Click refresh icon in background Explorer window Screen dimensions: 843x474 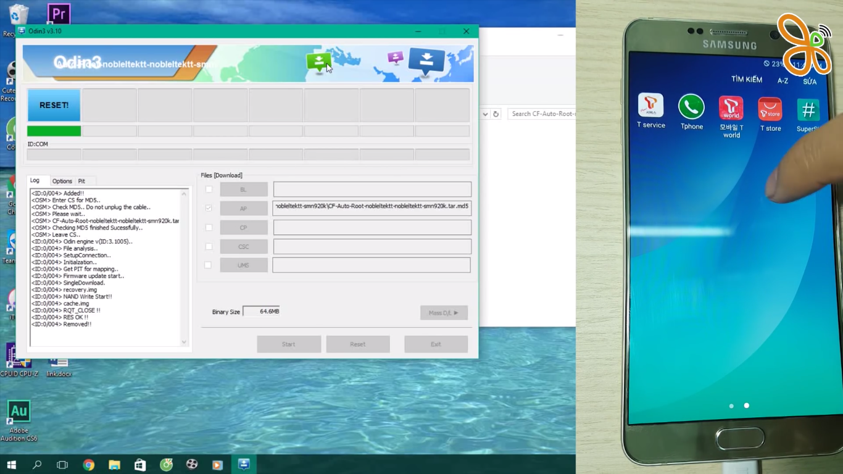click(496, 114)
